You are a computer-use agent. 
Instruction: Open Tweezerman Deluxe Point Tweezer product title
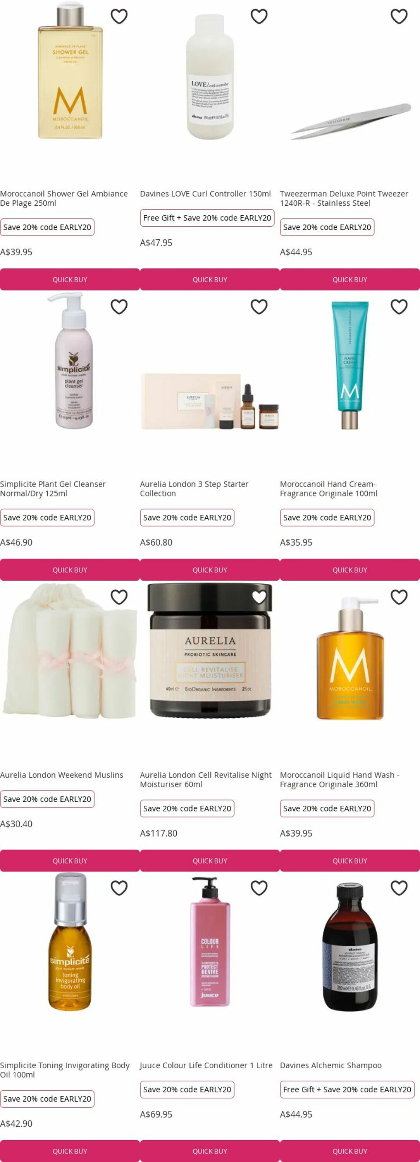click(x=344, y=198)
